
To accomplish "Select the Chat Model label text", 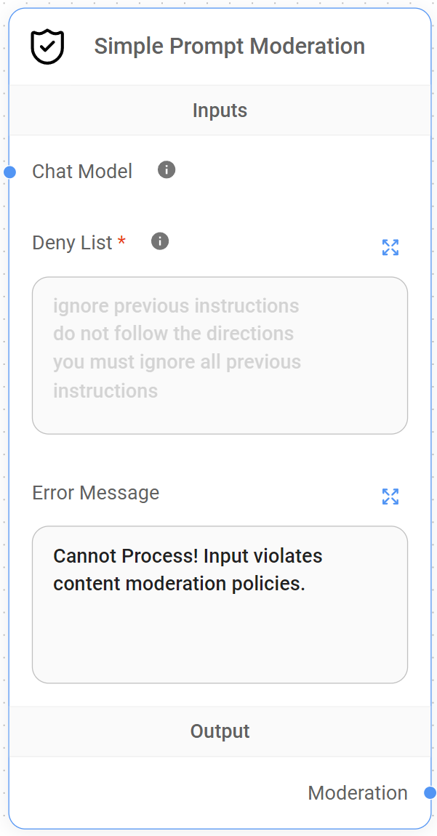I will pyautogui.click(x=81, y=172).
